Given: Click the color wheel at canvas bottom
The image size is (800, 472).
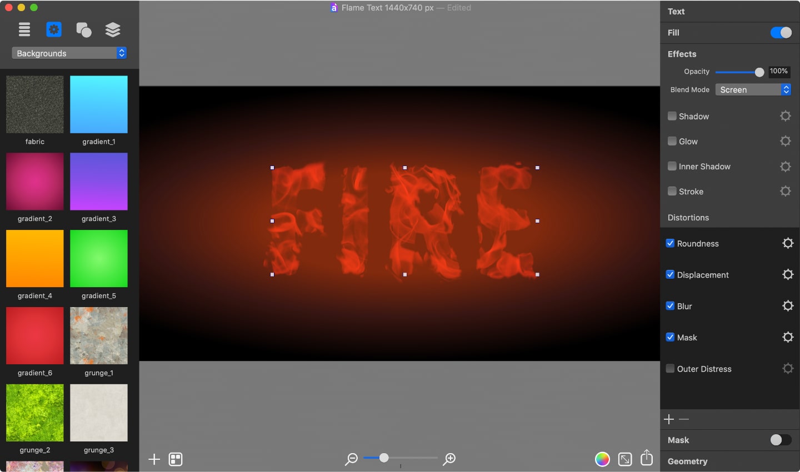Looking at the screenshot, I should 602,459.
